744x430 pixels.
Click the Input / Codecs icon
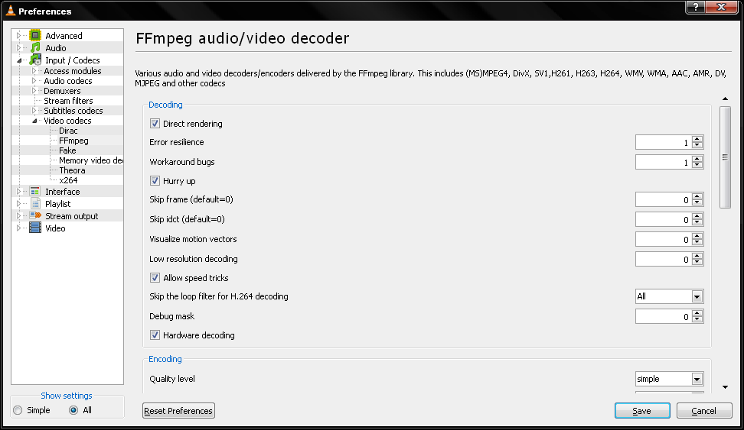click(35, 60)
